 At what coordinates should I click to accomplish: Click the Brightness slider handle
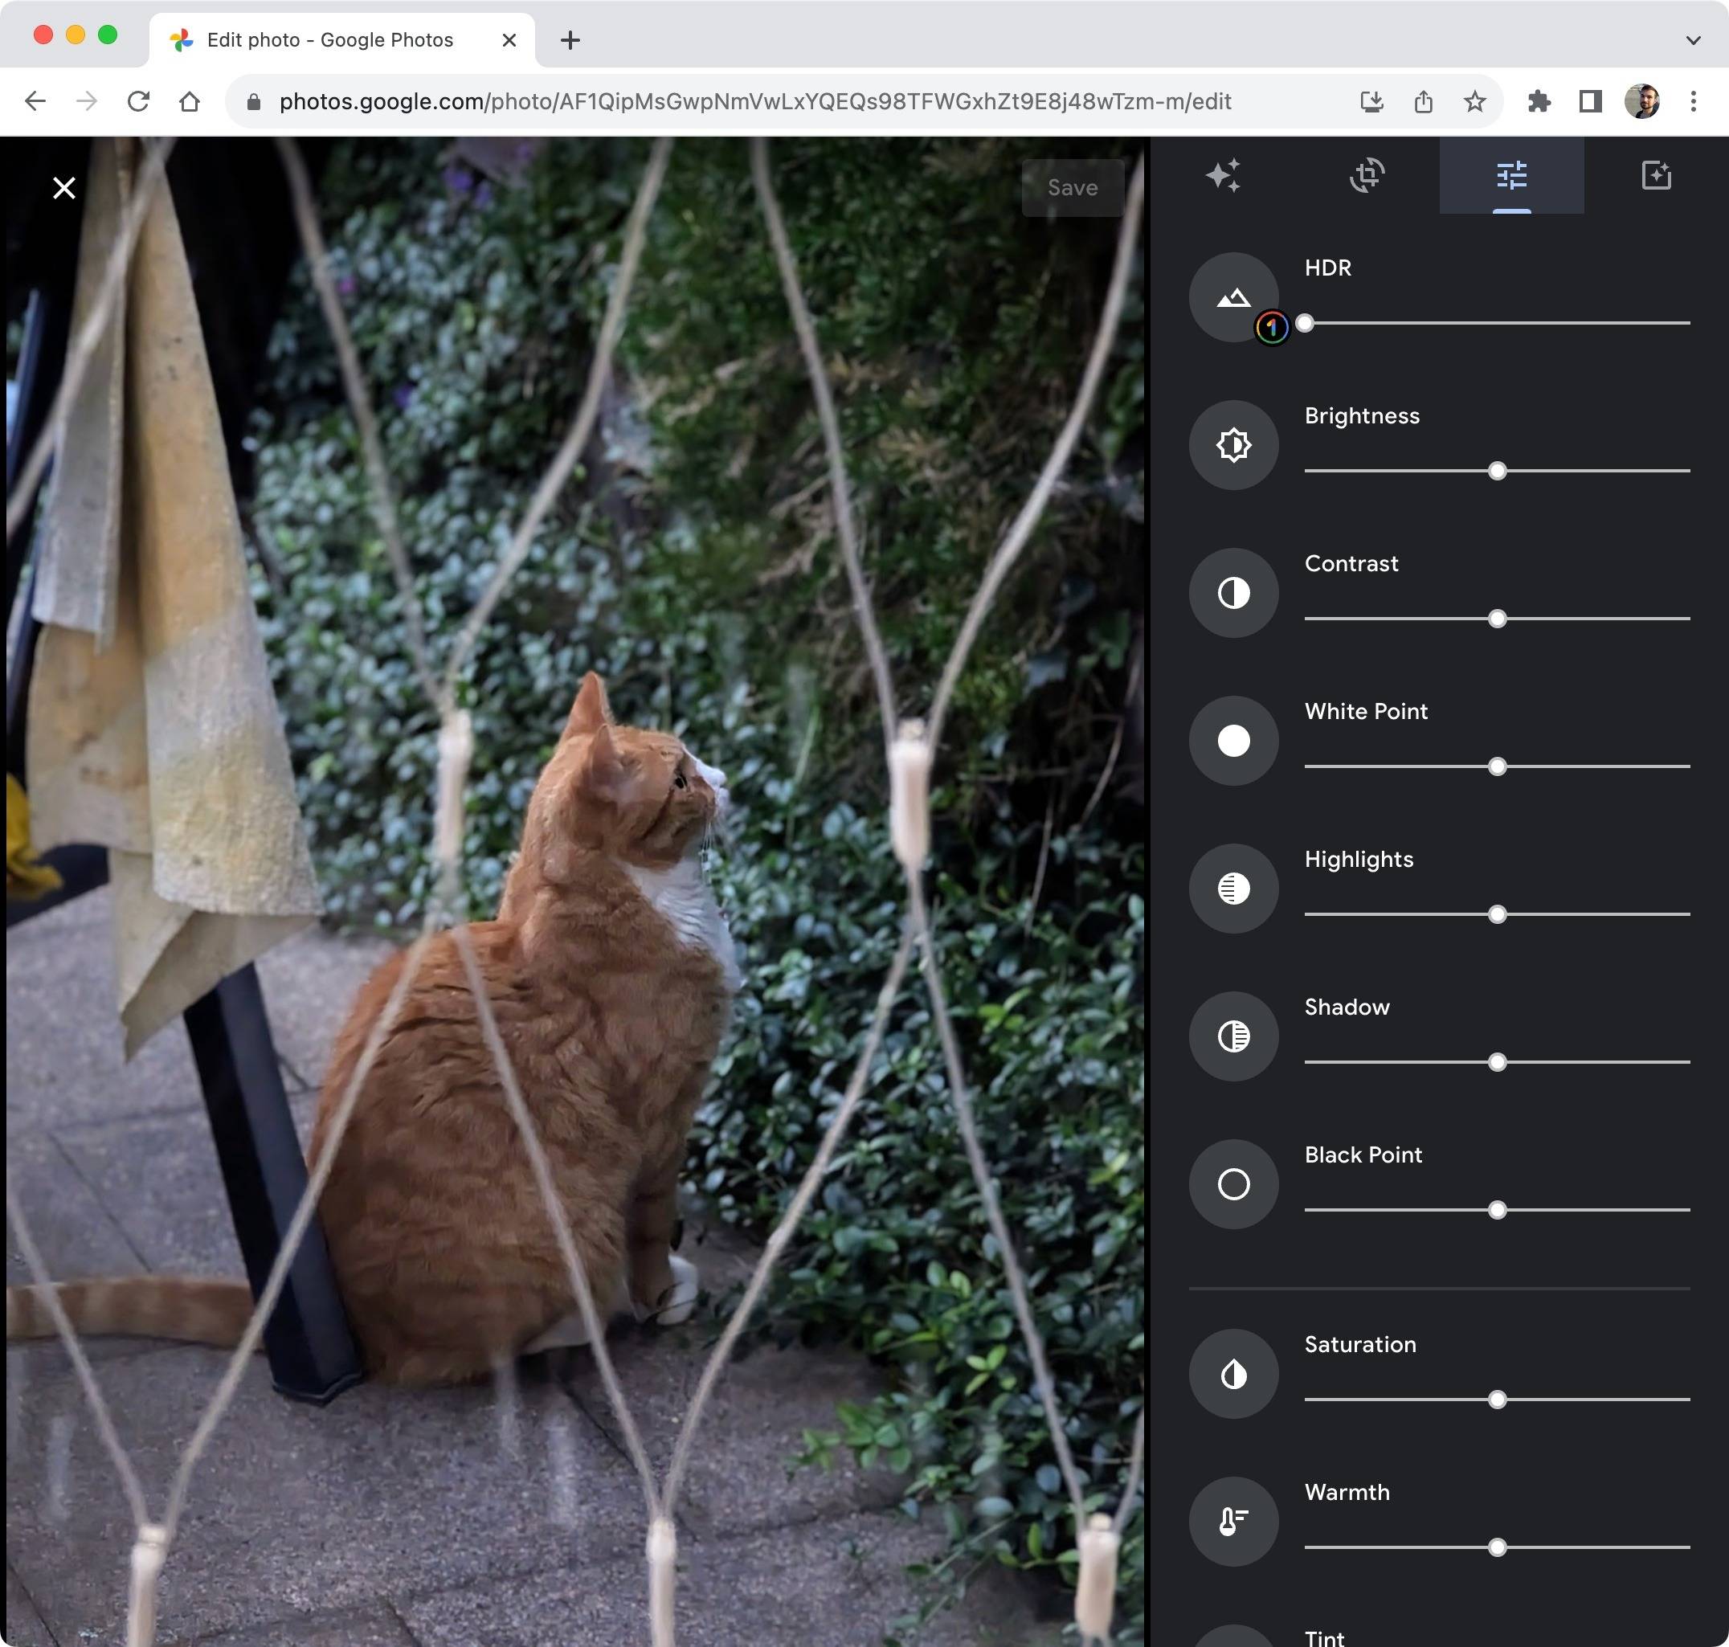coord(1497,471)
